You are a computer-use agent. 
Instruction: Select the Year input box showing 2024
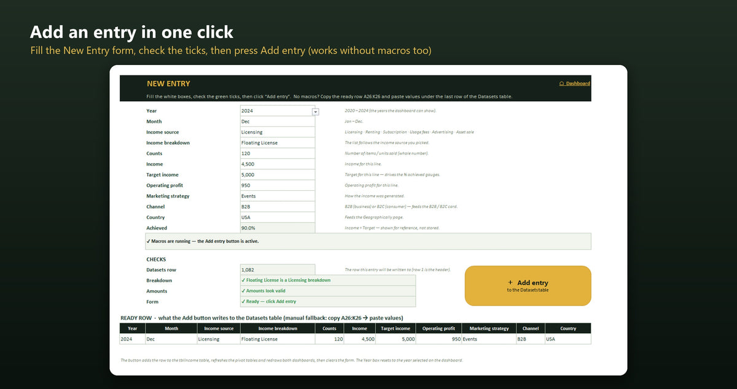click(x=276, y=111)
